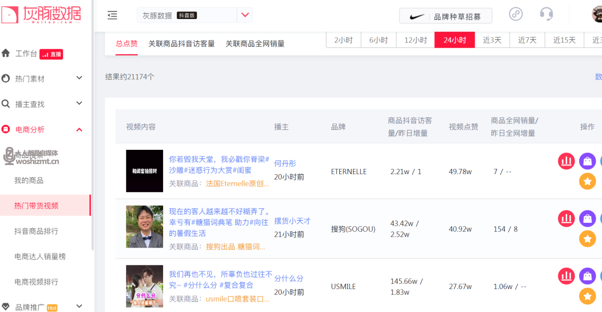602x312 pixels.
Task: Click purple bag icon for USMILE row
Action: (588, 276)
